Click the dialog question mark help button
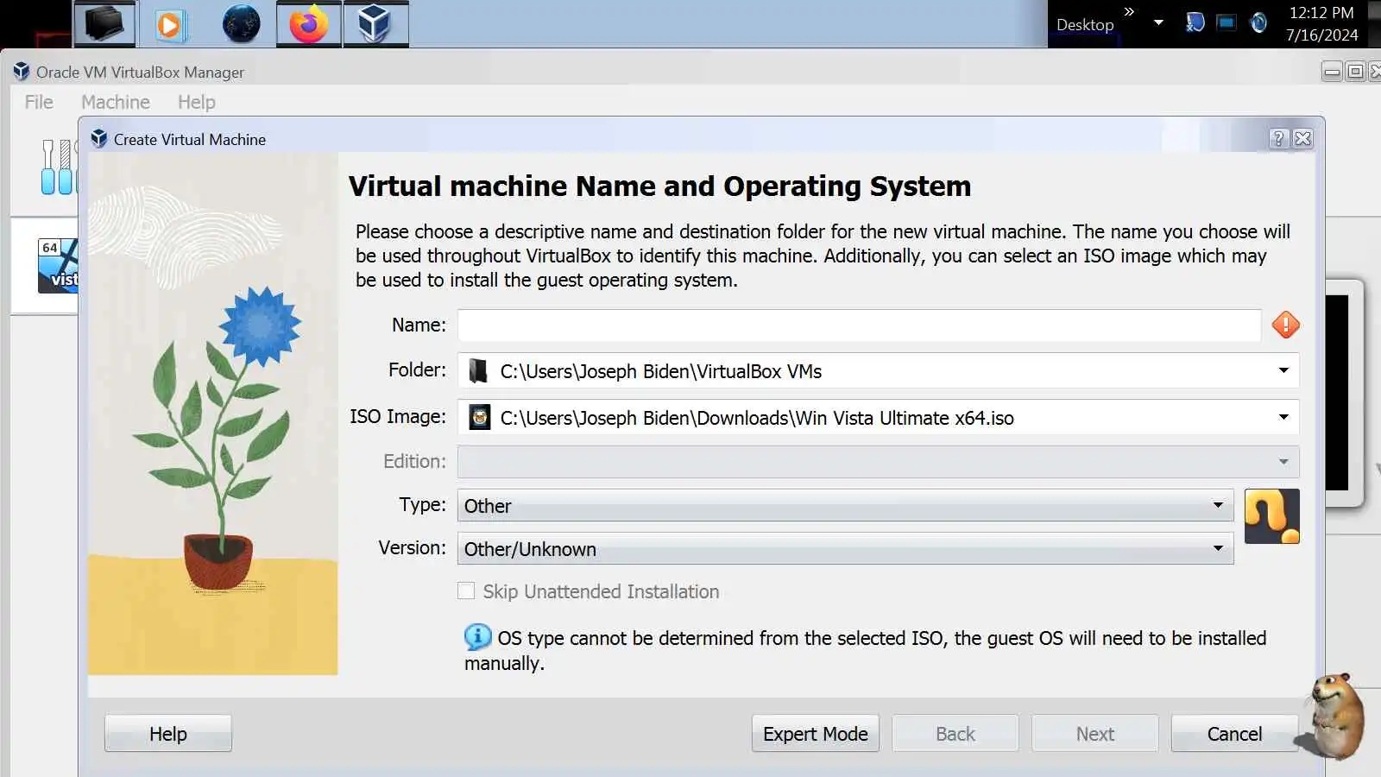The width and height of the screenshot is (1381, 777). pos(1278,138)
